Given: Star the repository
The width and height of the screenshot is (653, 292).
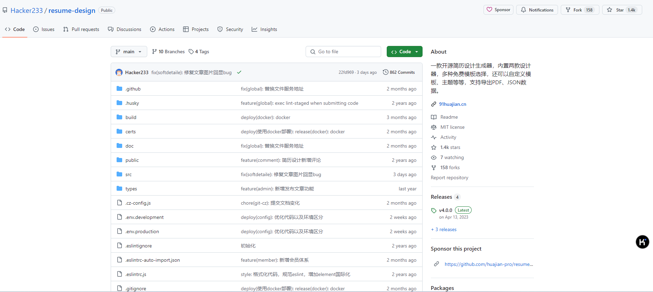Looking at the screenshot, I should (x=622, y=10).
